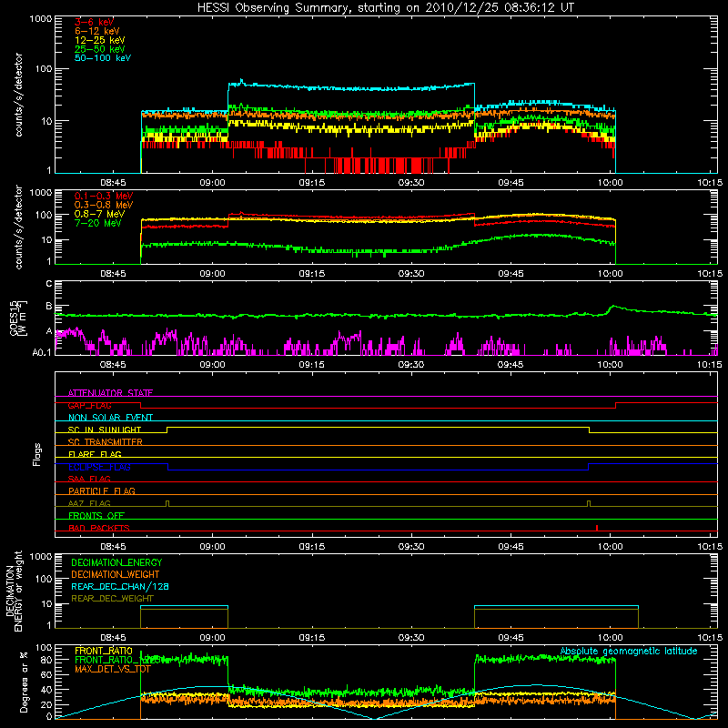Screen dimensions: 728x728
Task: Click the DECIMATION_WEIGHT legend entry
Action: click(x=116, y=574)
